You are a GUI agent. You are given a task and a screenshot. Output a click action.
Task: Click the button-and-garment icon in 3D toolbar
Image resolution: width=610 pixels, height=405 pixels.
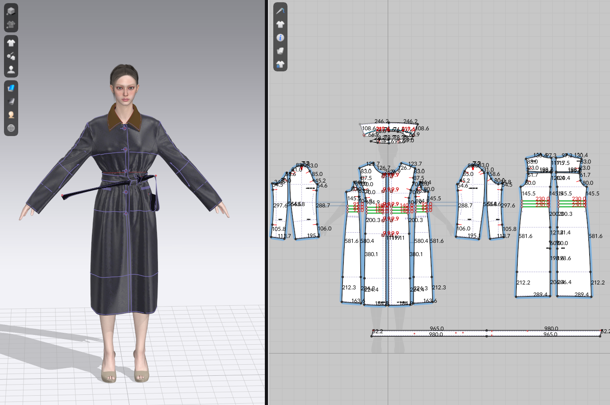click(11, 56)
